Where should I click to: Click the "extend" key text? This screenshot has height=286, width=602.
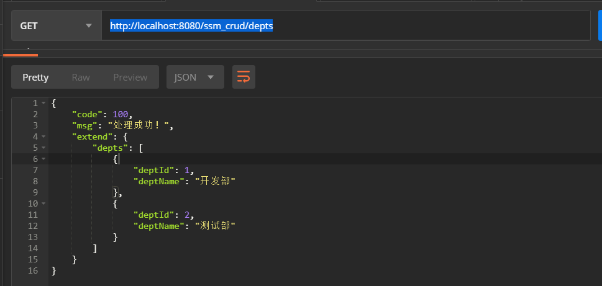93,136
